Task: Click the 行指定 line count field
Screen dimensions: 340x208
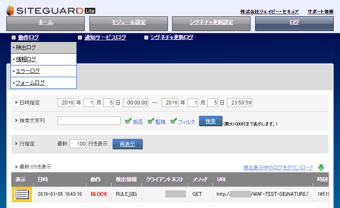Action: (x=78, y=144)
